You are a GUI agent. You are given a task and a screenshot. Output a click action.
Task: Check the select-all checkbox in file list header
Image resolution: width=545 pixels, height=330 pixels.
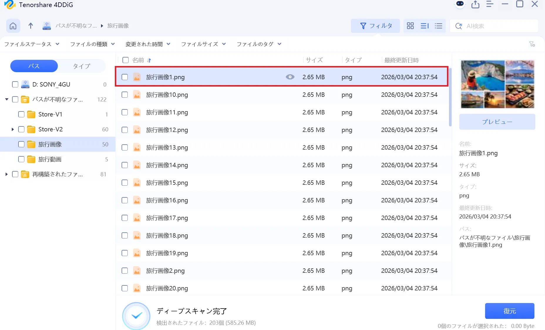tap(125, 60)
